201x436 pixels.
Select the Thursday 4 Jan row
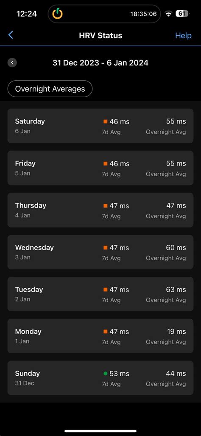(100, 210)
